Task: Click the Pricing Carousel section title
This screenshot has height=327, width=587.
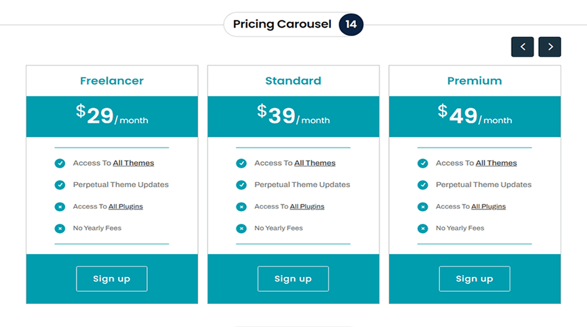Action: click(x=282, y=24)
